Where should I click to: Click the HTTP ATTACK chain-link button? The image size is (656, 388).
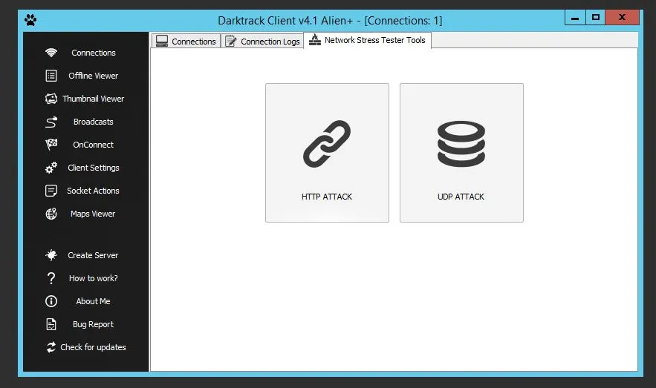327,153
